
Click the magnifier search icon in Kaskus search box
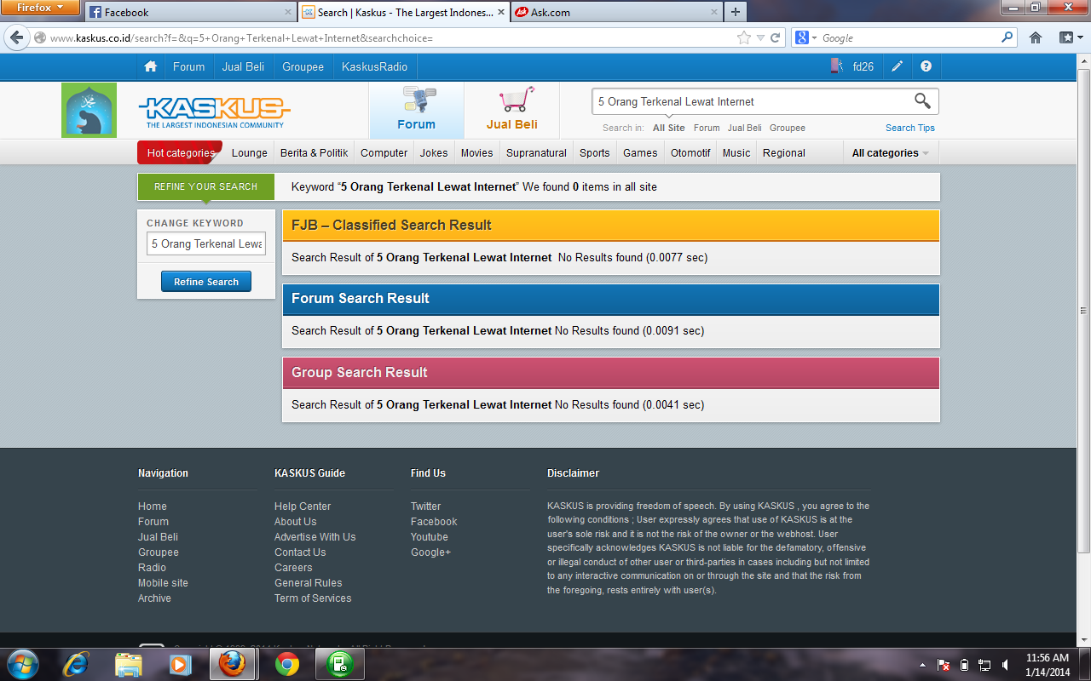[x=922, y=101]
